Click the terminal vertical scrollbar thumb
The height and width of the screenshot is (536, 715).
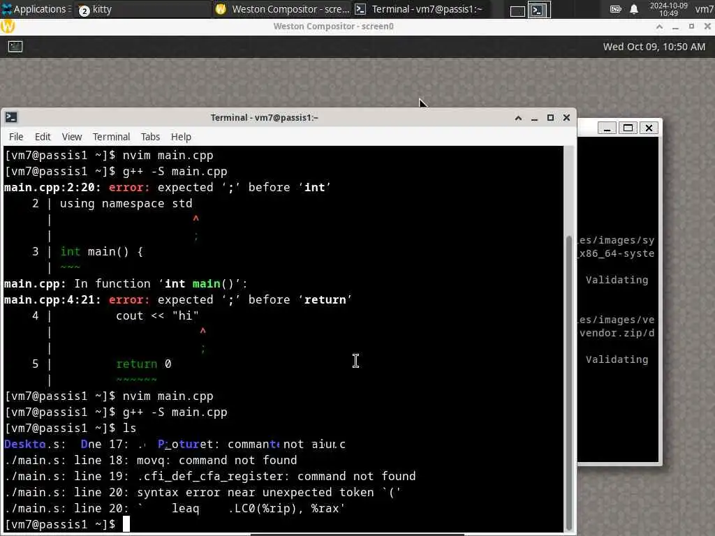click(568, 383)
